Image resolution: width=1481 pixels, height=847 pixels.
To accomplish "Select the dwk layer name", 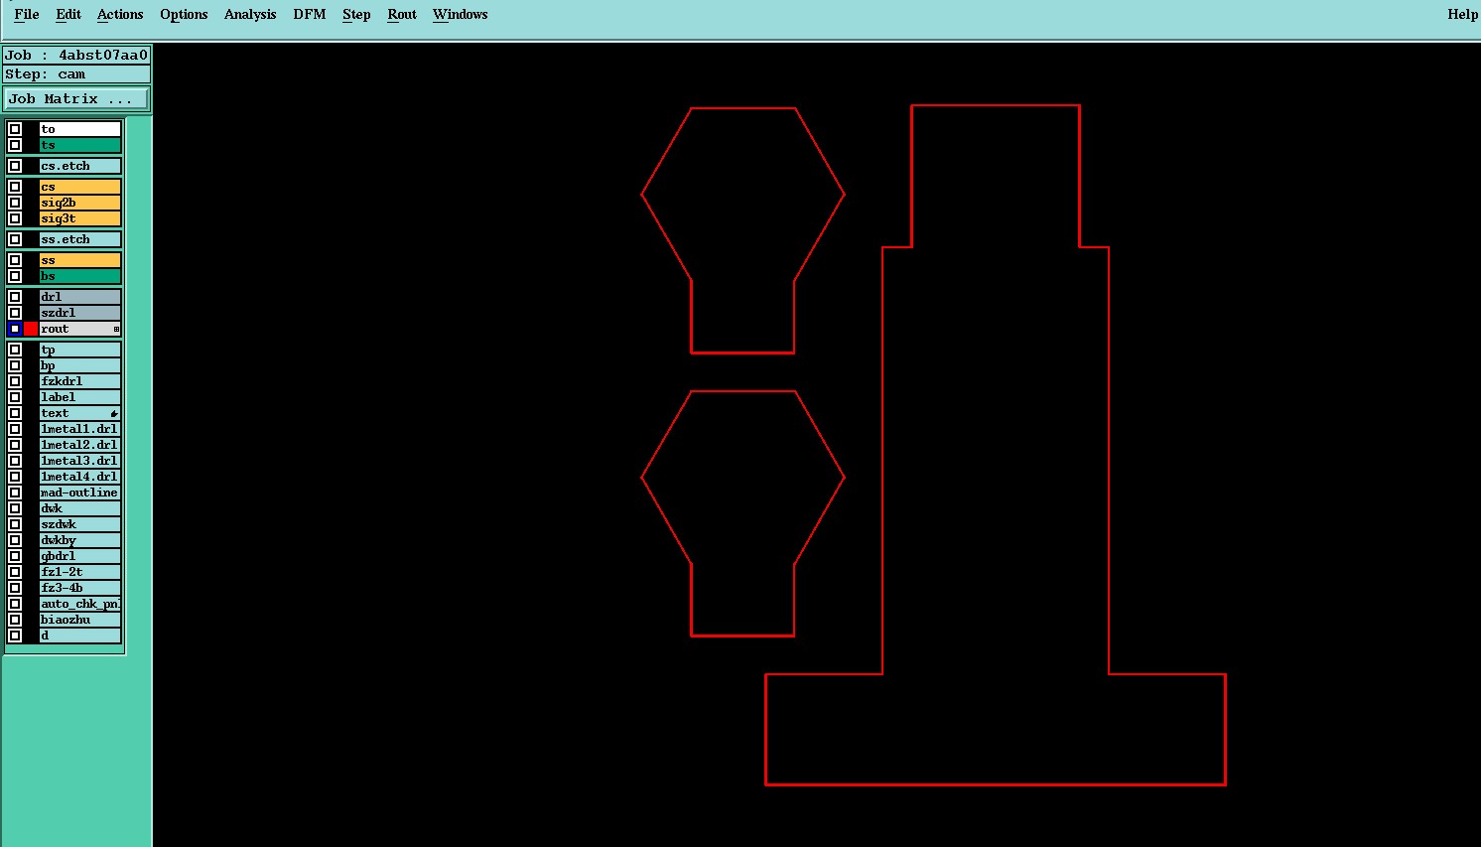I will (79, 508).
